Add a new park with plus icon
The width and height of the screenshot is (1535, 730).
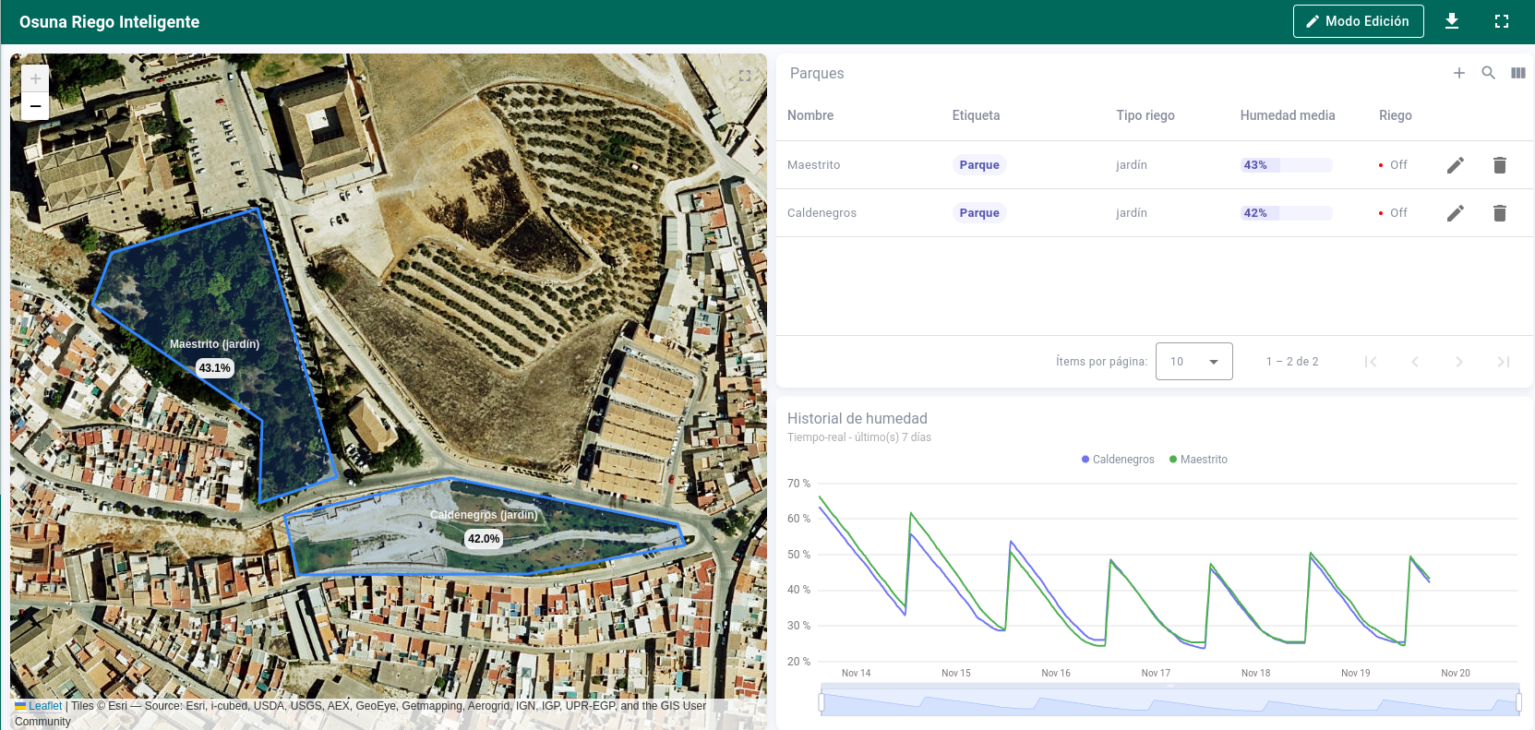(x=1459, y=73)
